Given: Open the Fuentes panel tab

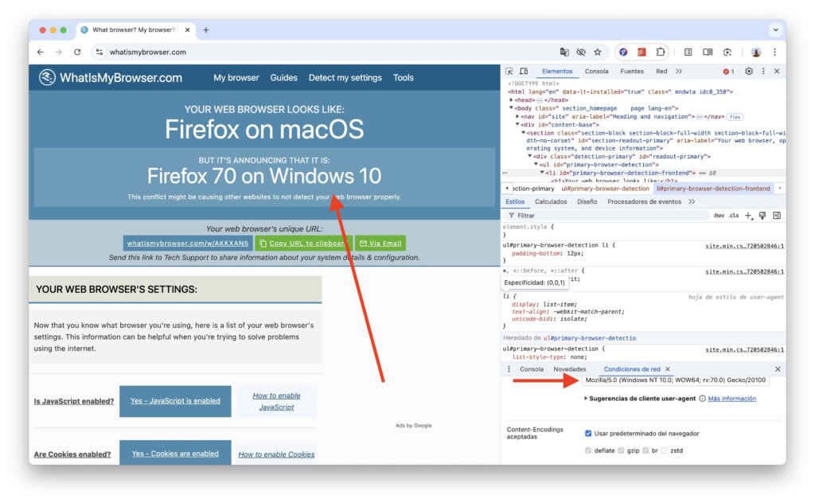Looking at the screenshot, I should tap(631, 71).
